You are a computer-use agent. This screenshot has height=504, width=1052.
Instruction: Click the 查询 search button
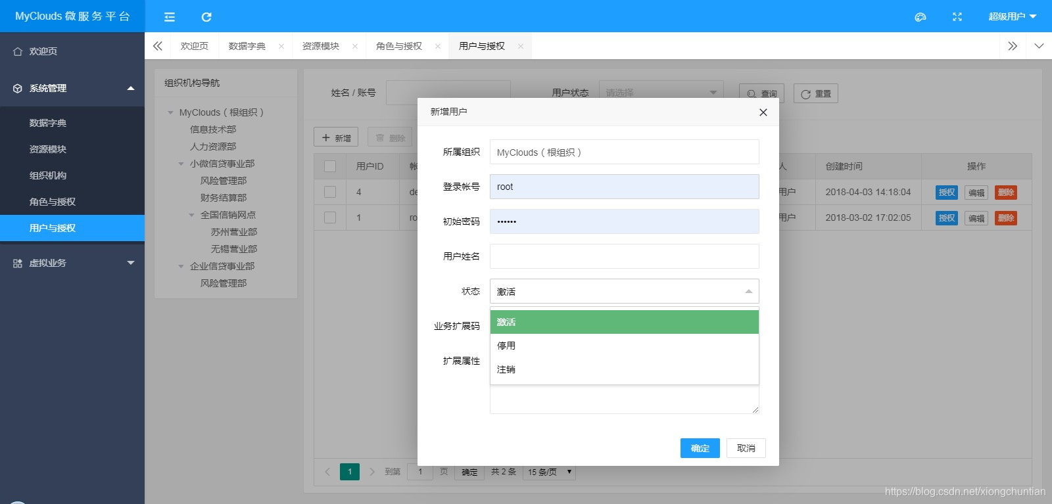point(761,93)
